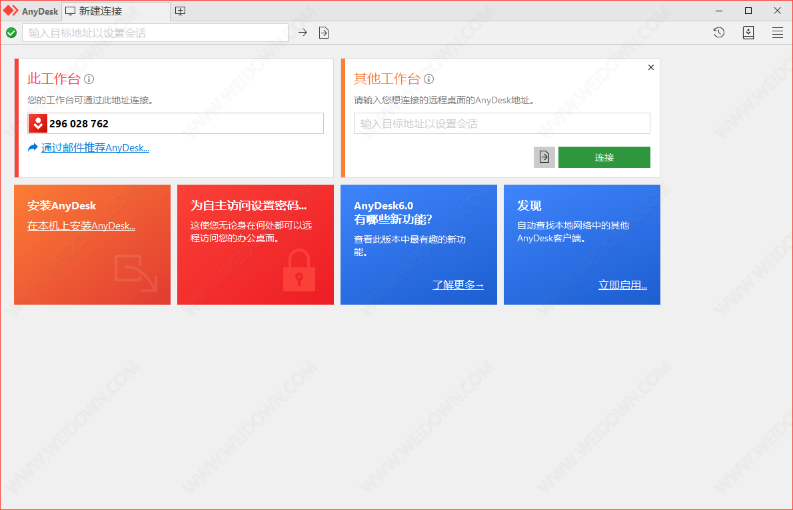
Task: Focus remote address field in 其他工作台
Action: click(x=502, y=123)
